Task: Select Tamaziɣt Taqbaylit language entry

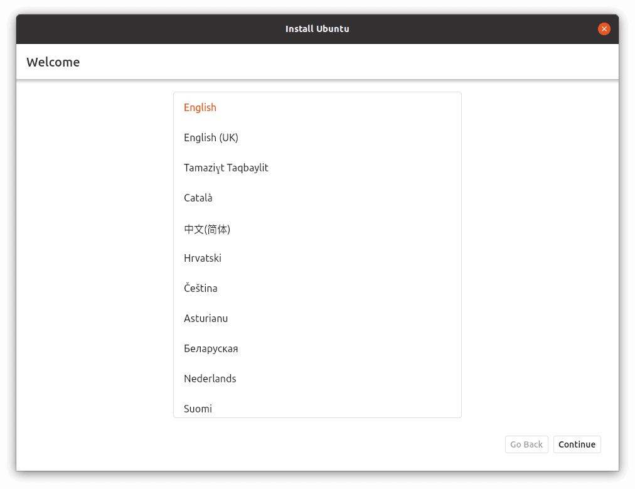Action: point(226,168)
